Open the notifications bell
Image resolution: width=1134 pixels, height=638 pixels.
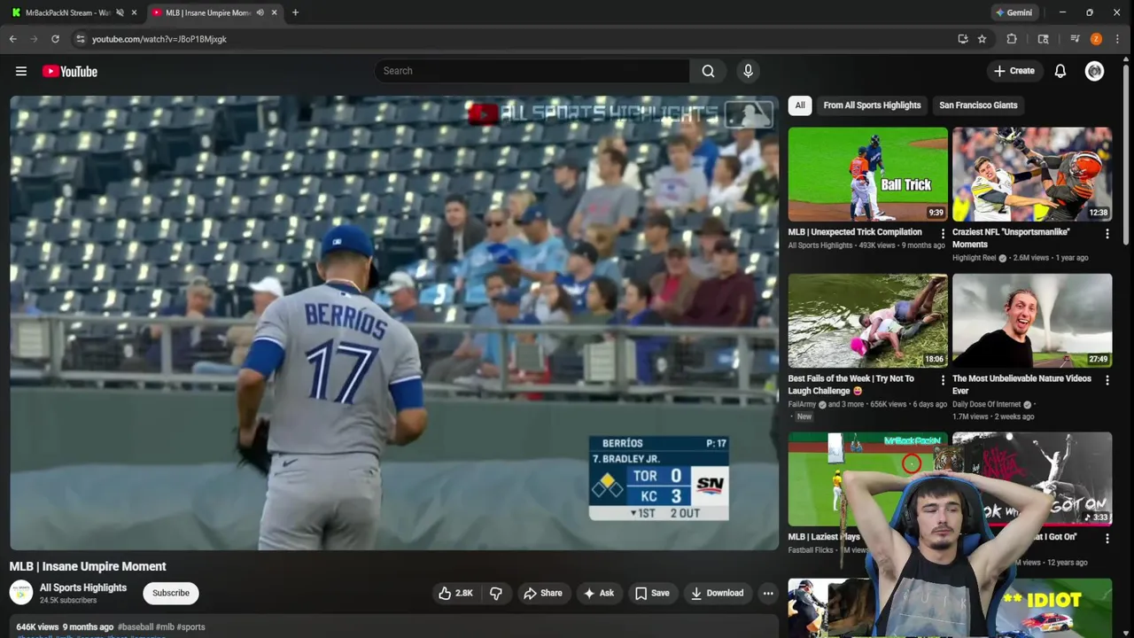(x=1060, y=71)
